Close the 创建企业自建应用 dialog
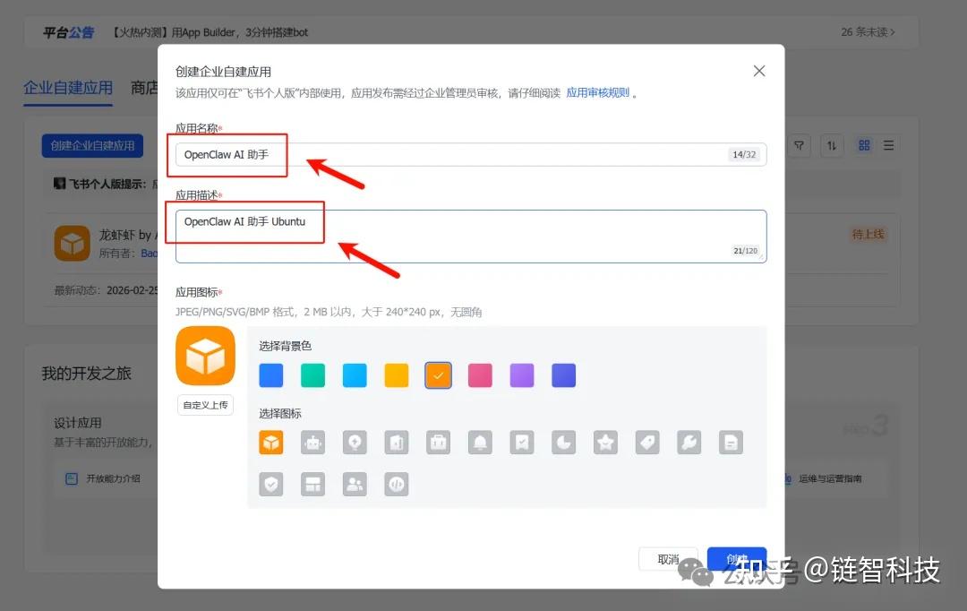This screenshot has width=967, height=611. [759, 71]
